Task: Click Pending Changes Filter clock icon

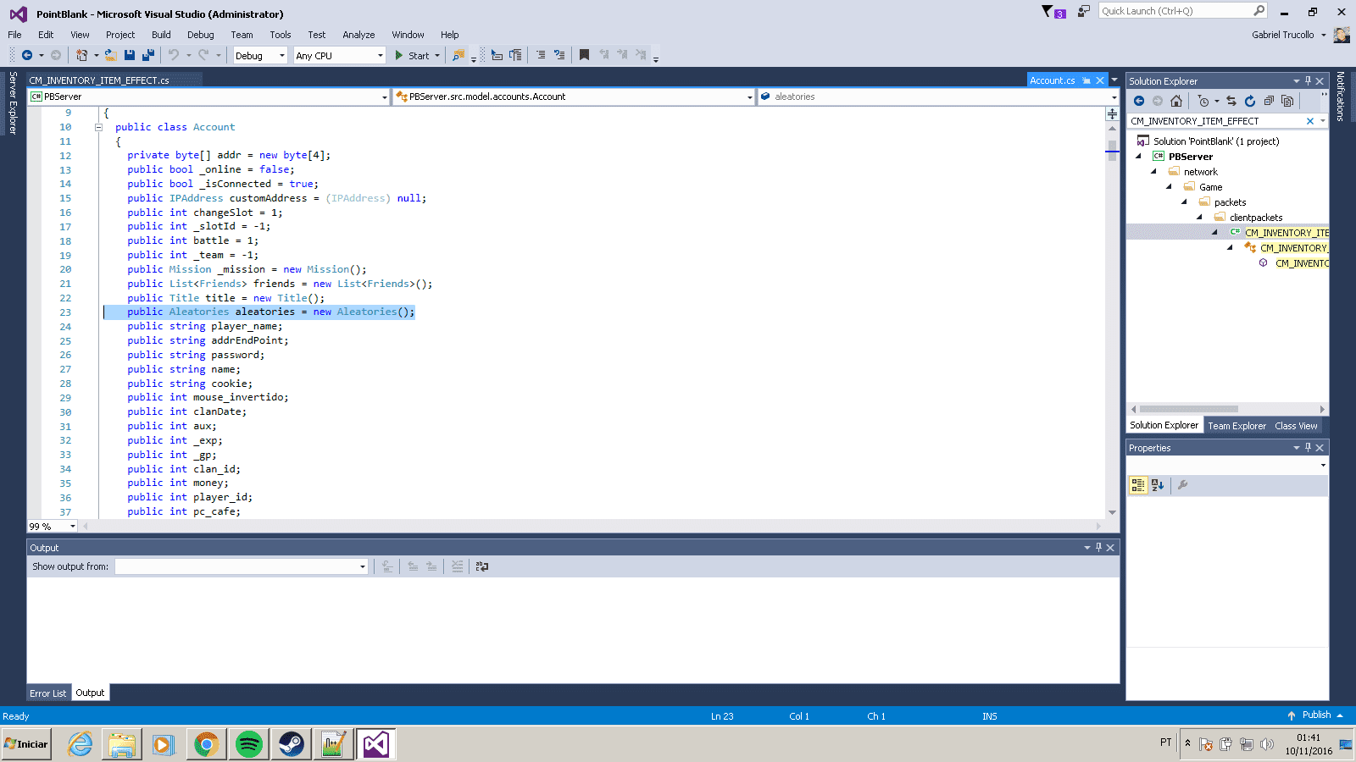Action: click(x=1203, y=101)
